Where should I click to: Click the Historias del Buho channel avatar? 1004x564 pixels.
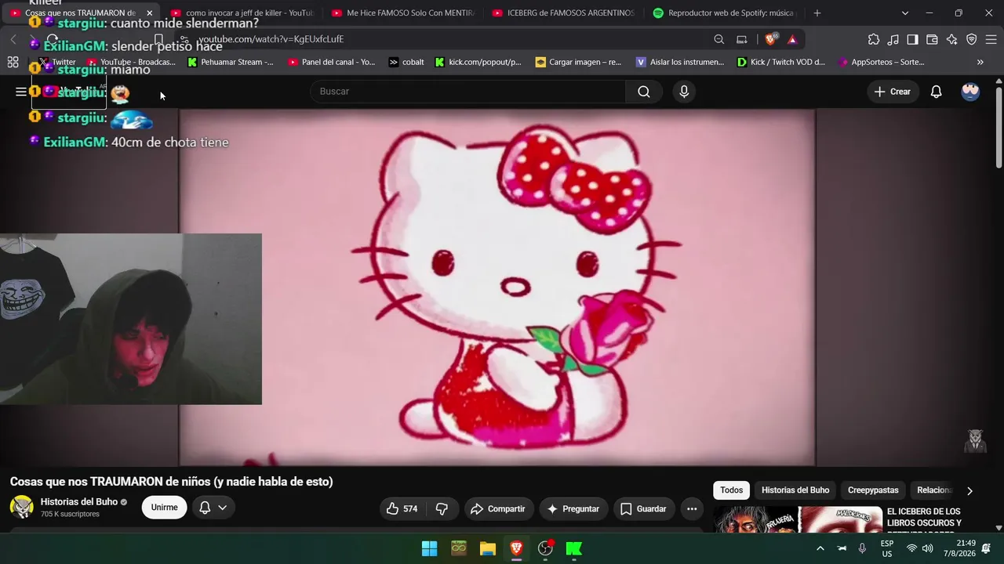pyautogui.click(x=21, y=508)
